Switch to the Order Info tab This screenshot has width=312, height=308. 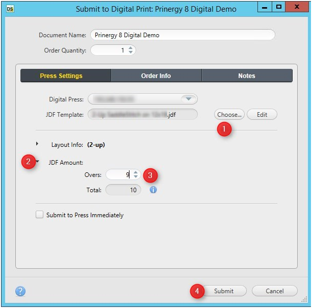(x=156, y=75)
